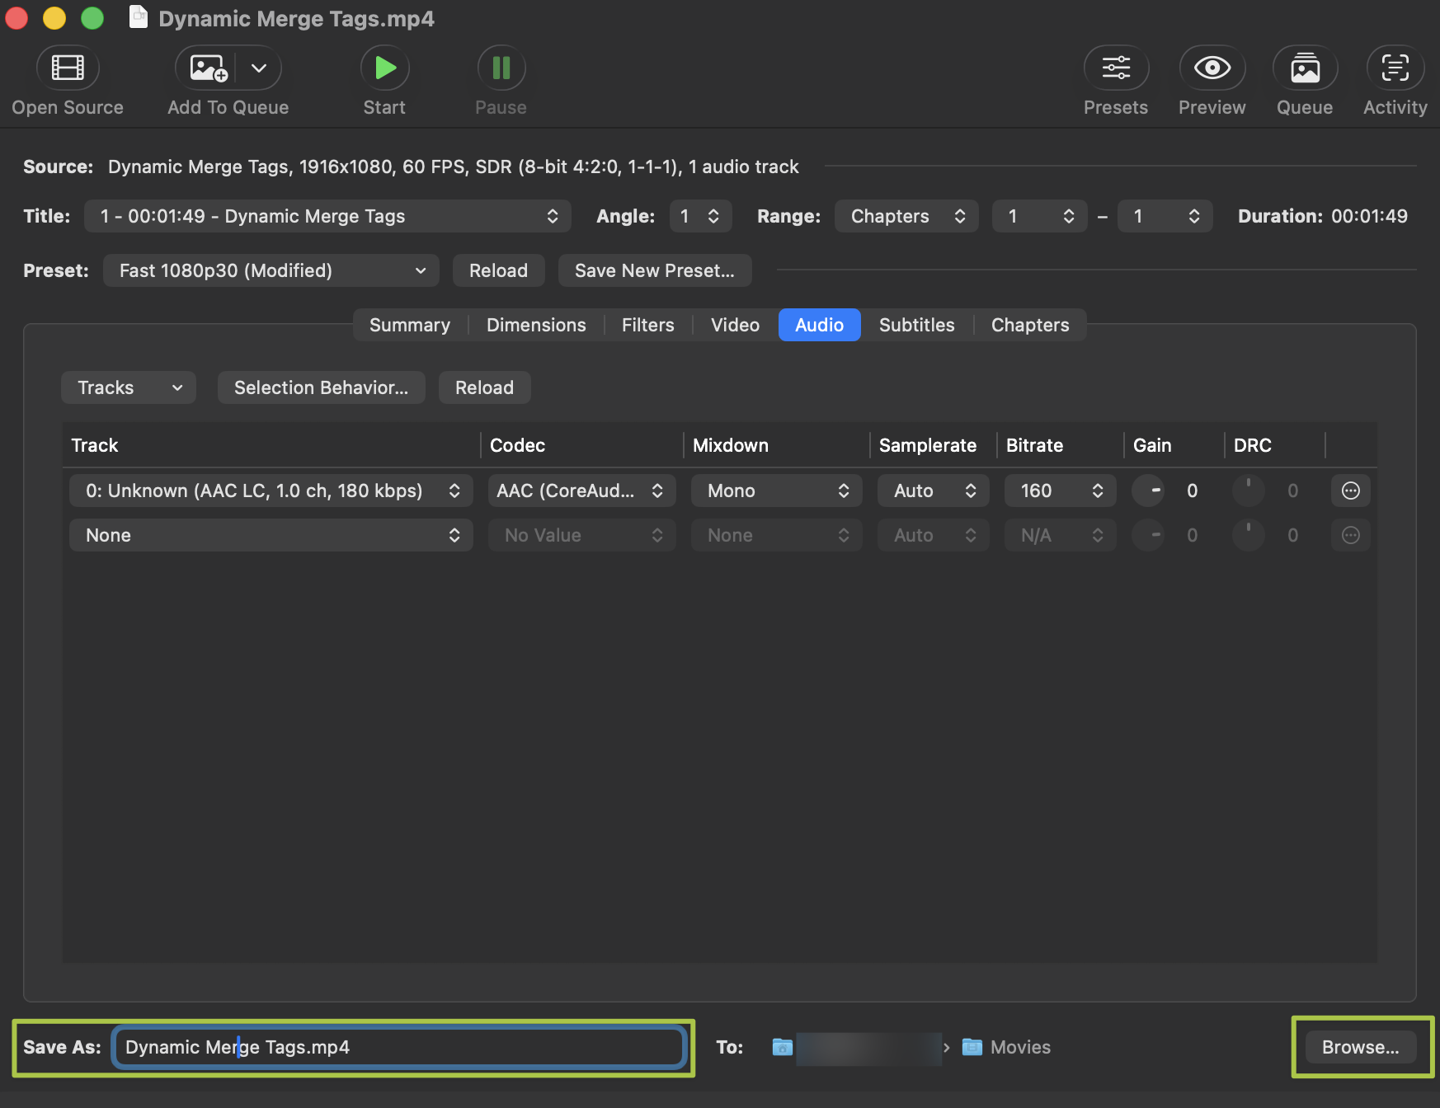Open the Range Chapters selector
Viewport: 1440px width, 1108px height.
906,216
